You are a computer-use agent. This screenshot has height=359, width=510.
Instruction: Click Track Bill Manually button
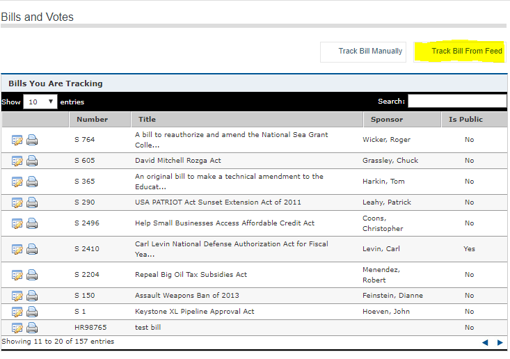click(363, 52)
